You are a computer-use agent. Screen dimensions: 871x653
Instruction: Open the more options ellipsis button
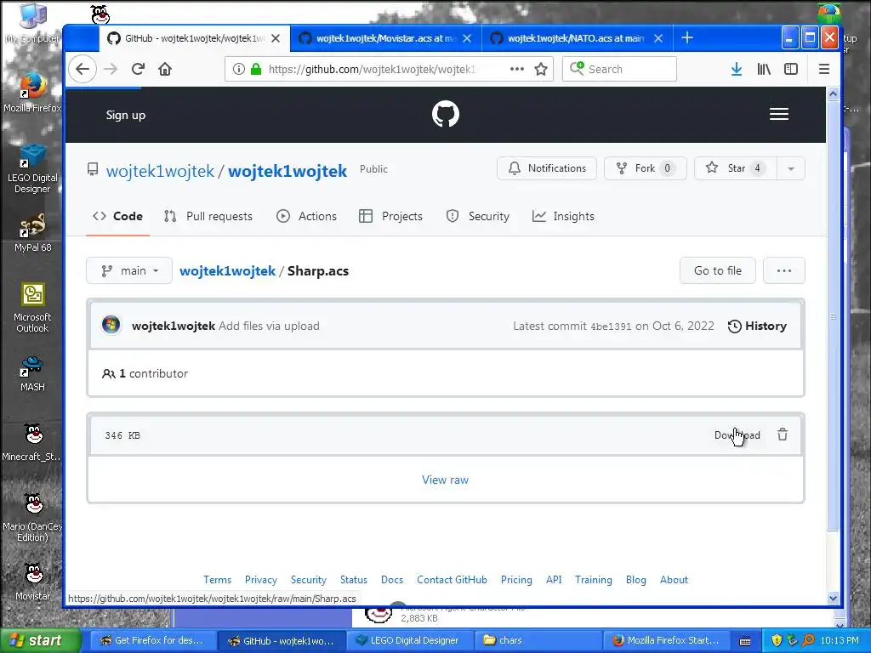coord(783,270)
